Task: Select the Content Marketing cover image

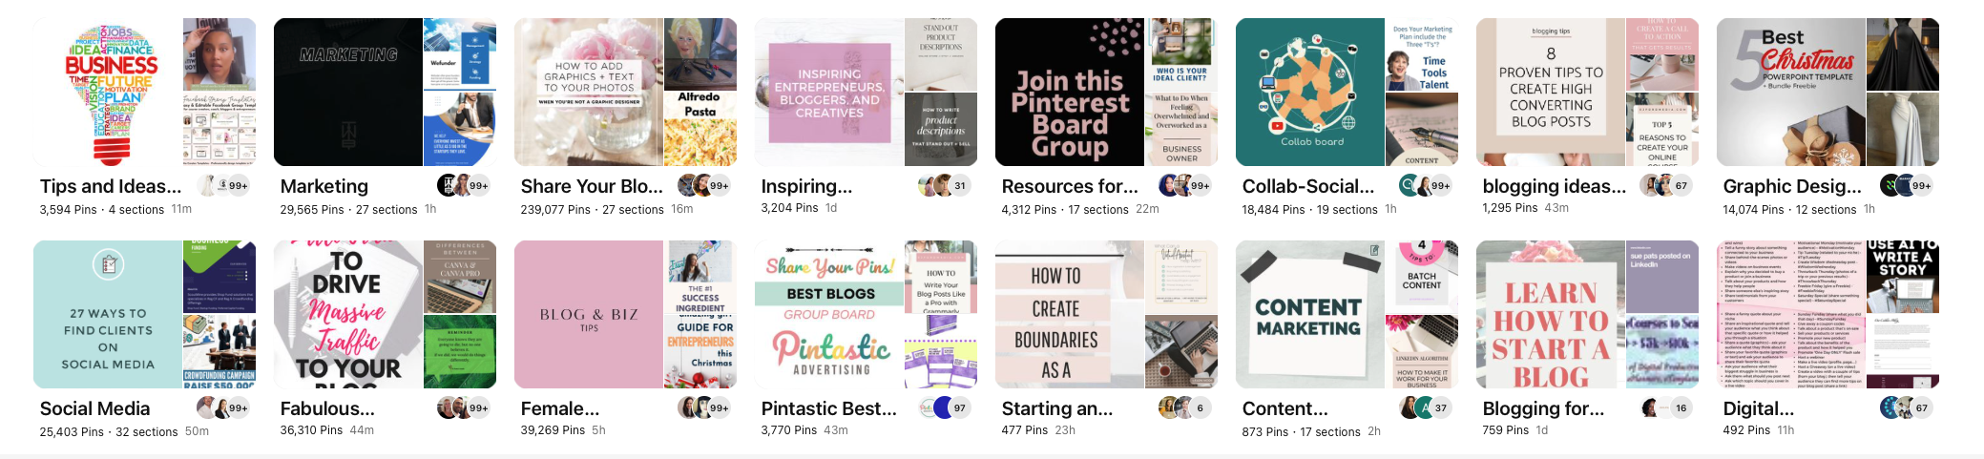Action: point(1310,314)
